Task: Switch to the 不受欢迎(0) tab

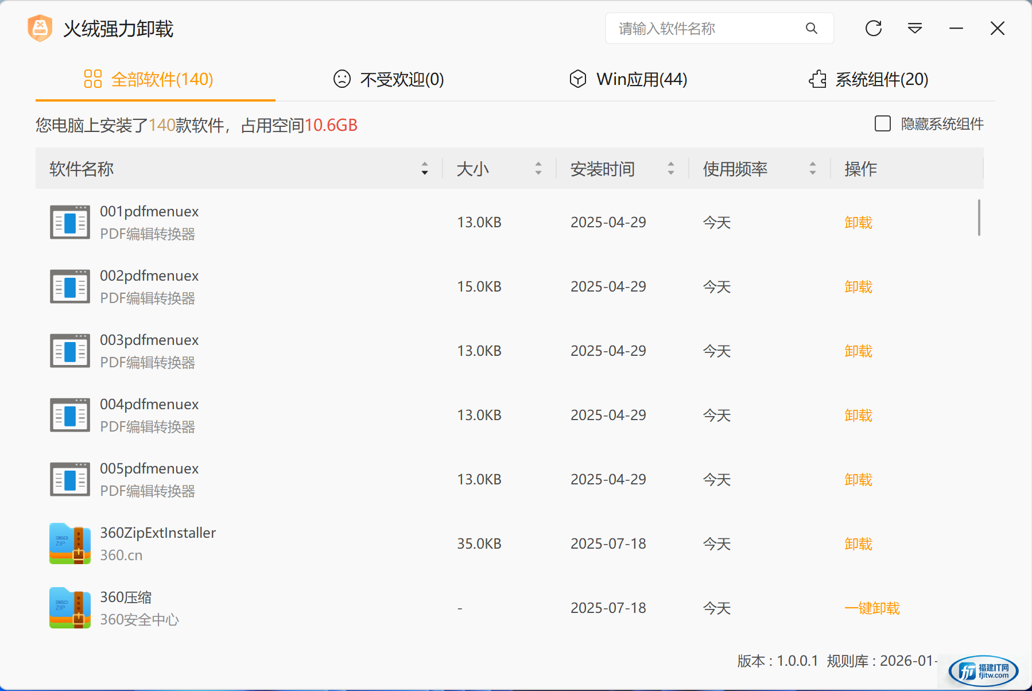Action: point(389,79)
